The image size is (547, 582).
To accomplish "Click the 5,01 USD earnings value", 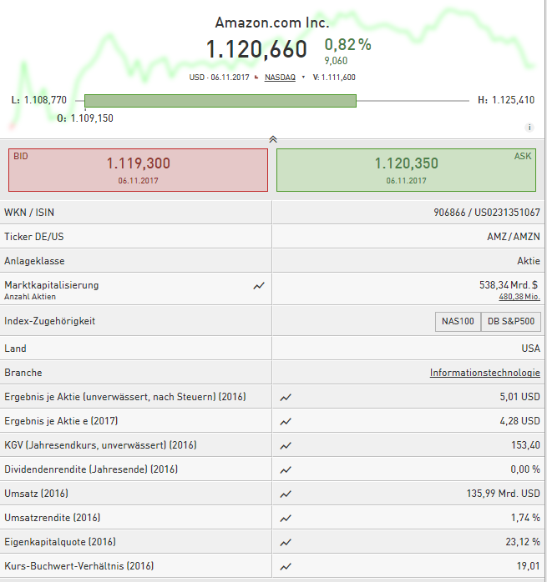I will (x=519, y=397).
